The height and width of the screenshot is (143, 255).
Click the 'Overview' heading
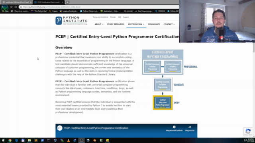click(x=64, y=48)
